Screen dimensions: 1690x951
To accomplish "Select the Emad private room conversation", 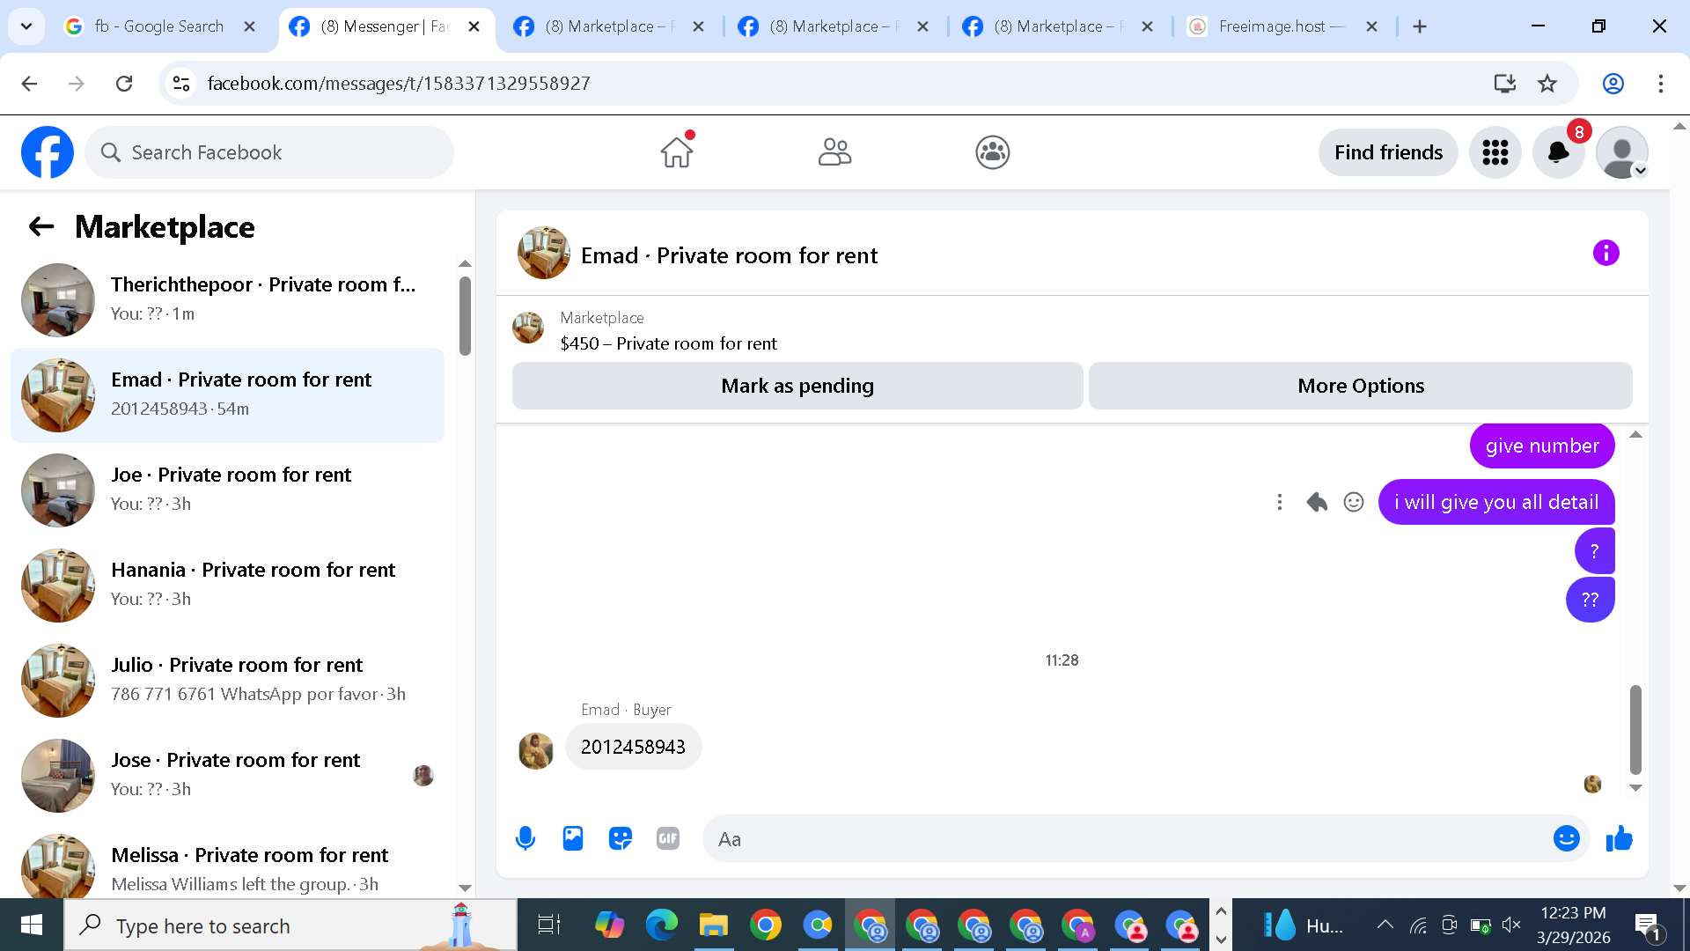I will tap(227, 394).
